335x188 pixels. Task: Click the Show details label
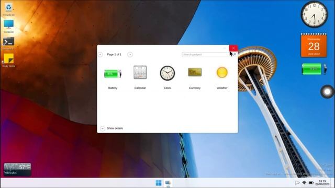(115, 128)
